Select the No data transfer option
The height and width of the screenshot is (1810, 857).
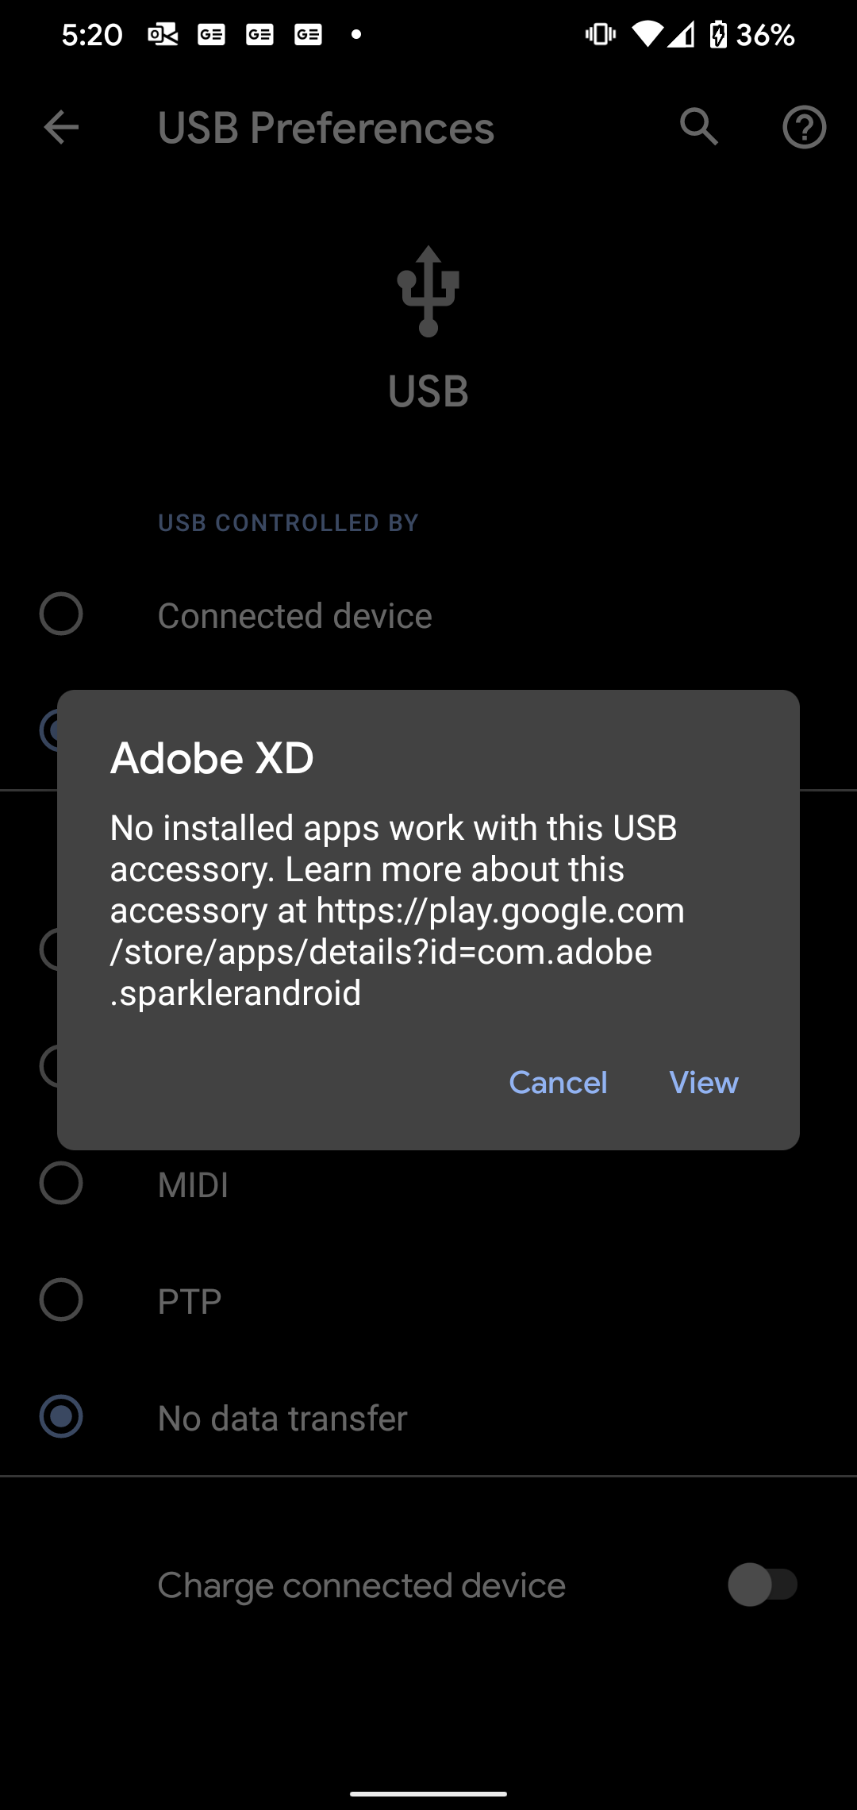(61, 1417)
